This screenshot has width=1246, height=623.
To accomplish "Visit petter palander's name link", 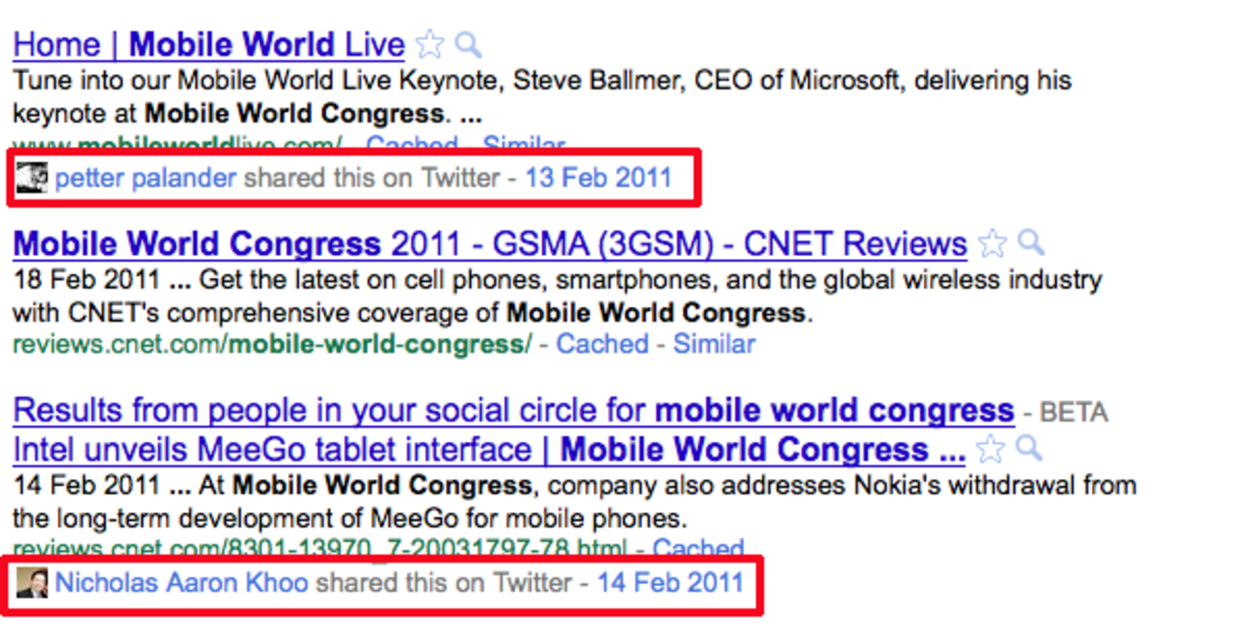I will point(146,178).
